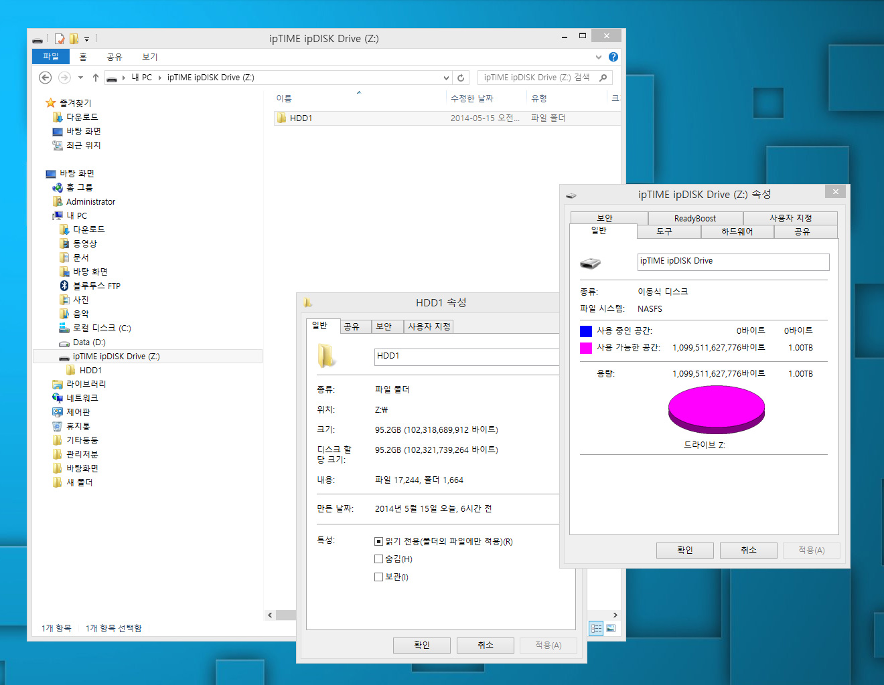Go up one level with the up arrow
The height and width of the screenshot is (685, 884).
(96, 78)
